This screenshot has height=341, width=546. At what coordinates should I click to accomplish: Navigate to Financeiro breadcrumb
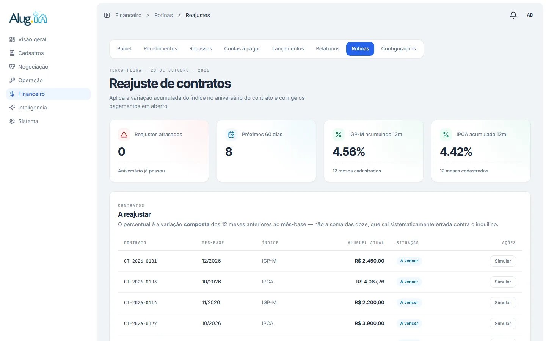pos(128,15)
